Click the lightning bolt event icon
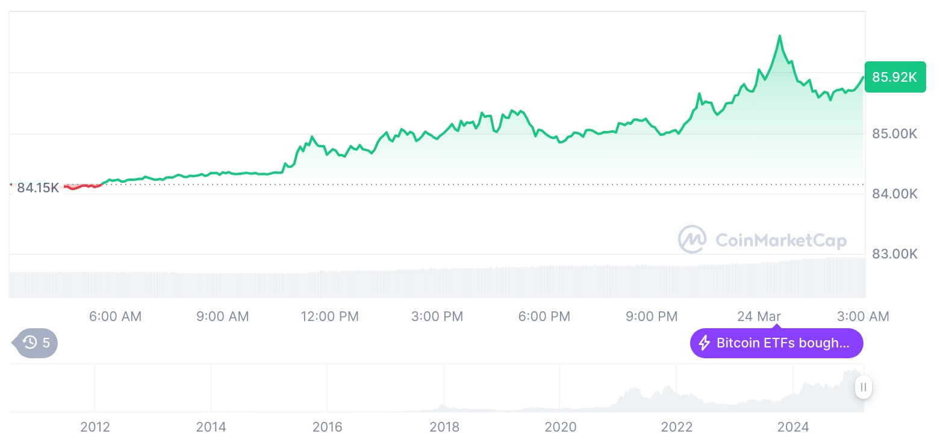The width and height of the screenshot is (943, 440). point(704,343)
